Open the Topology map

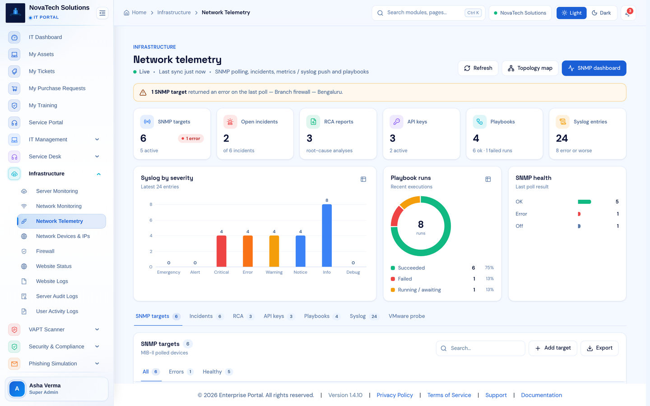[530, 68]
